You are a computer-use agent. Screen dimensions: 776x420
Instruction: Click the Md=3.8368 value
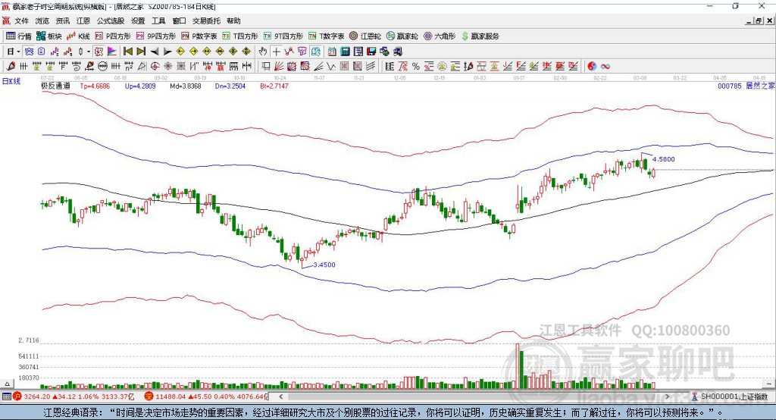tap(186, 86)
